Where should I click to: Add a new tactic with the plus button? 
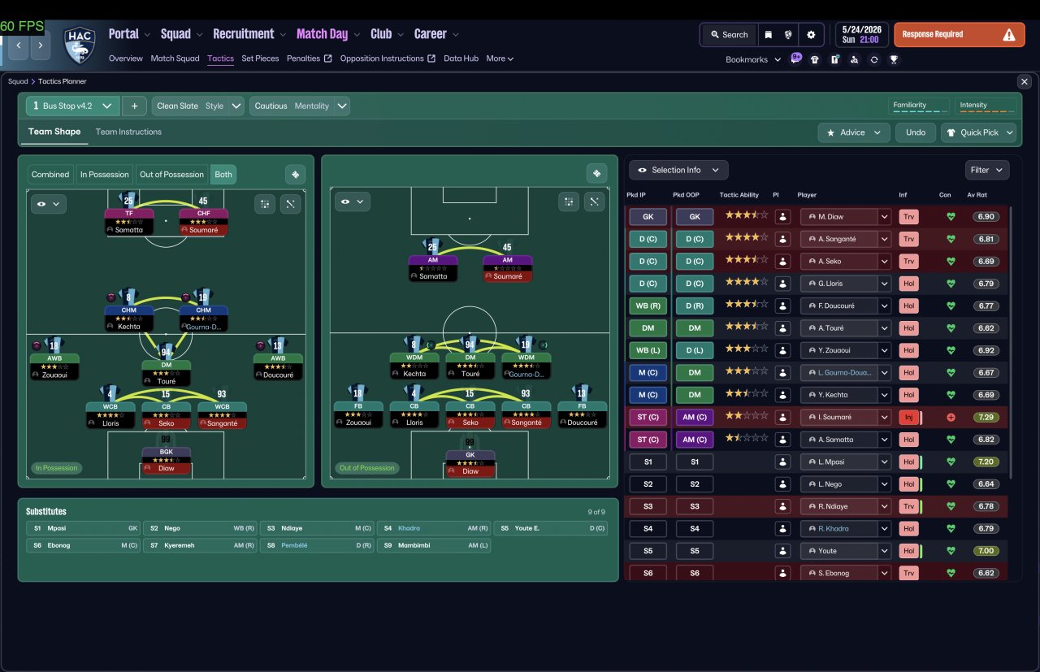tap(135, 106)
